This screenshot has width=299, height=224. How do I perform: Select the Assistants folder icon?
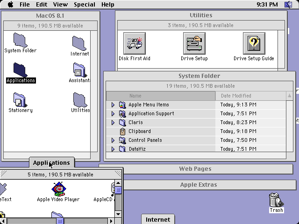(80, 70)
